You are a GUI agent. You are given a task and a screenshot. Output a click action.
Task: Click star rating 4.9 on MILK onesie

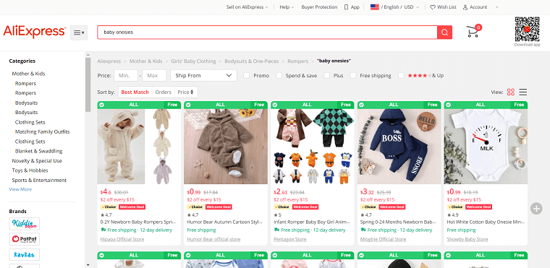pos(452,215)
